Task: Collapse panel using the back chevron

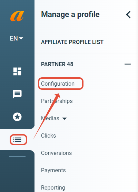Action: (128, 15)
